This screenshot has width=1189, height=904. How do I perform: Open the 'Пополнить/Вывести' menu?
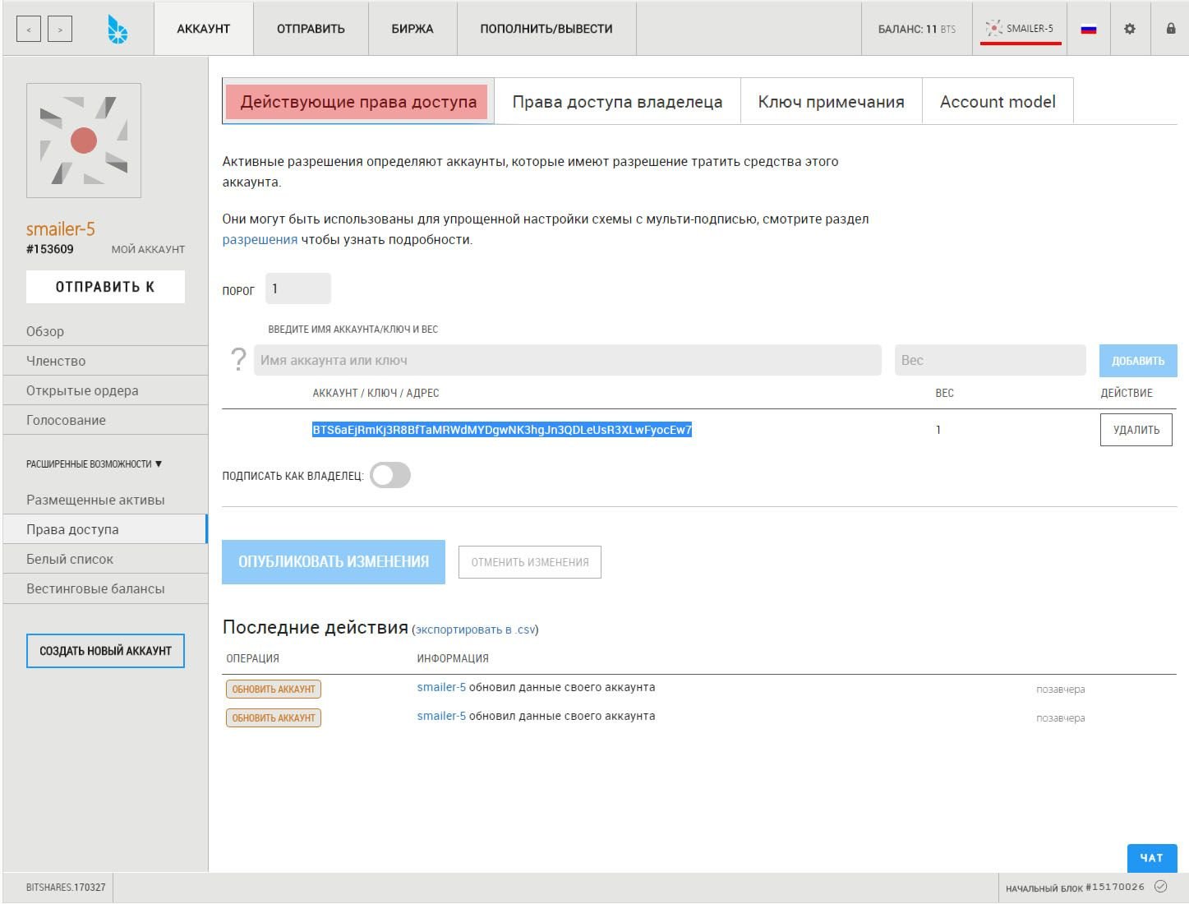[x=546, y=29]
